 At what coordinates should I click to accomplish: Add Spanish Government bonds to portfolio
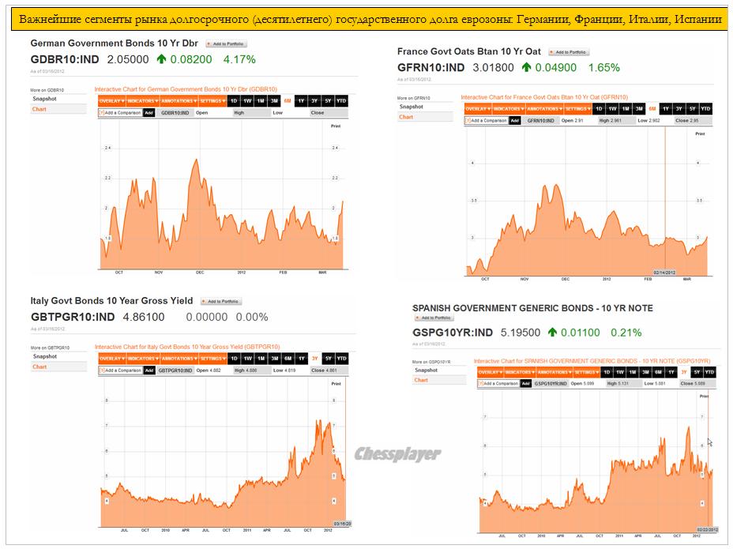(434, 318)
